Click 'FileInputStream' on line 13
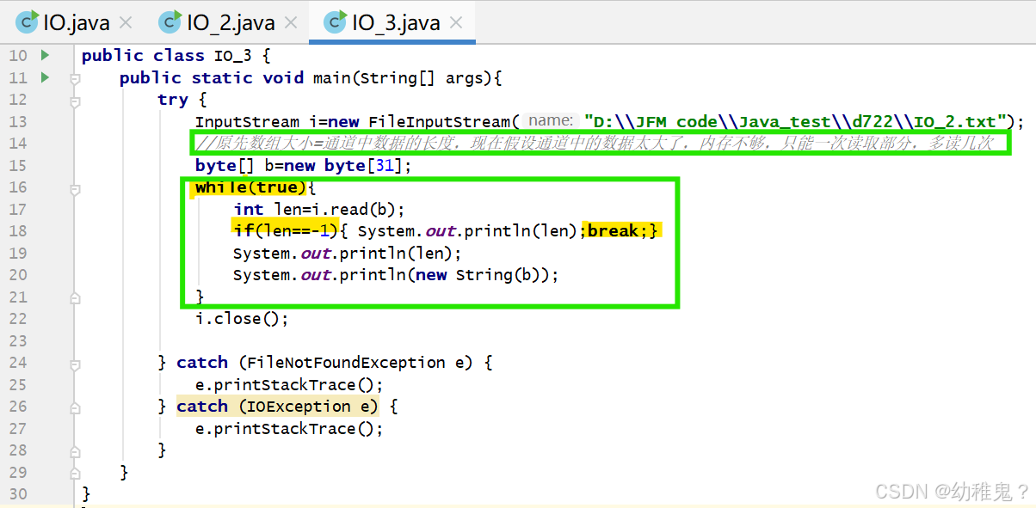 point(440,122)
